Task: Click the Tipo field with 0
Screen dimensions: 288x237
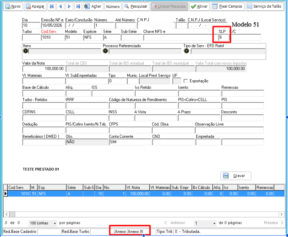Action: [117, 81]
